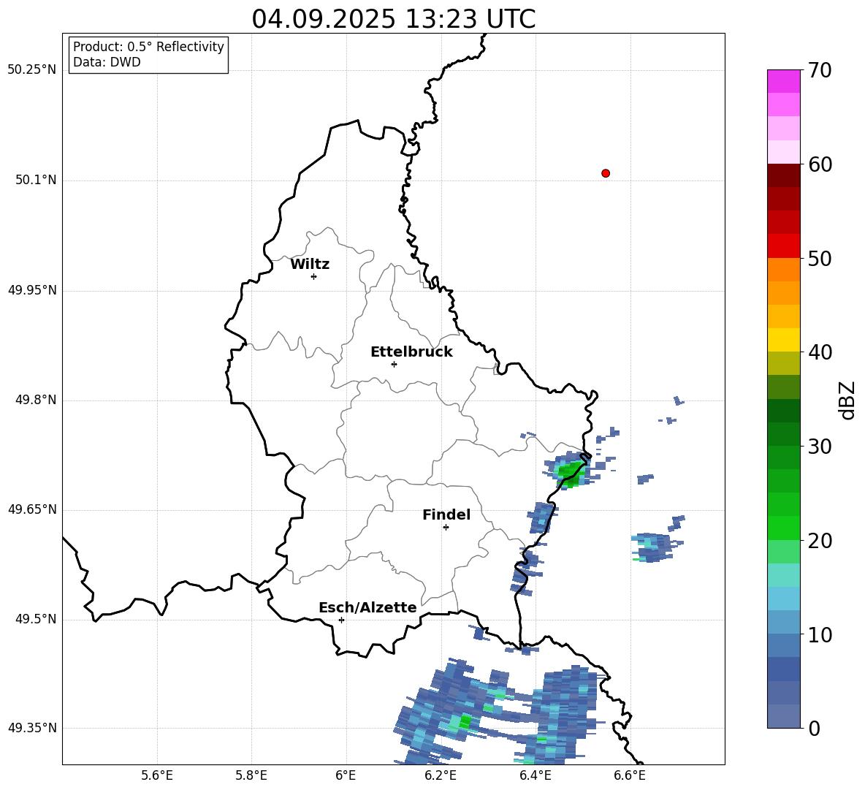Click the 0 colorbar tick label
The width and height of the screenshot is (865, 790).
(x=814, y=729)
